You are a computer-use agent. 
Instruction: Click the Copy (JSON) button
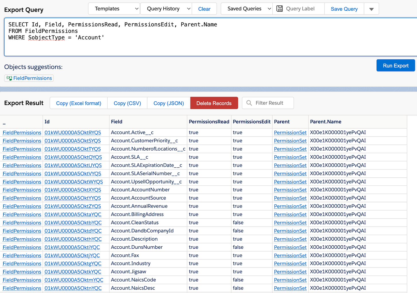(x=169, y=103)
